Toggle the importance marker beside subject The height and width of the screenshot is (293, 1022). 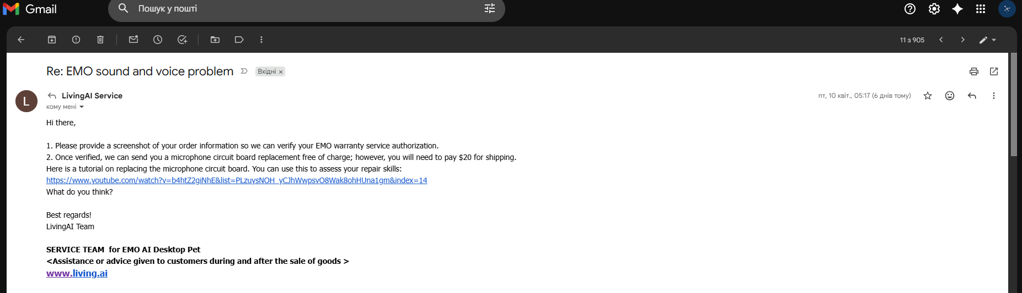(x=244, y=71)
